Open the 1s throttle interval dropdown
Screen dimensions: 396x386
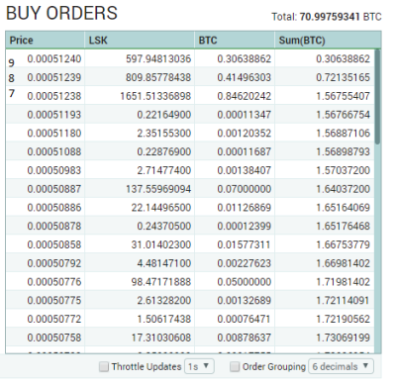point(199,366)
